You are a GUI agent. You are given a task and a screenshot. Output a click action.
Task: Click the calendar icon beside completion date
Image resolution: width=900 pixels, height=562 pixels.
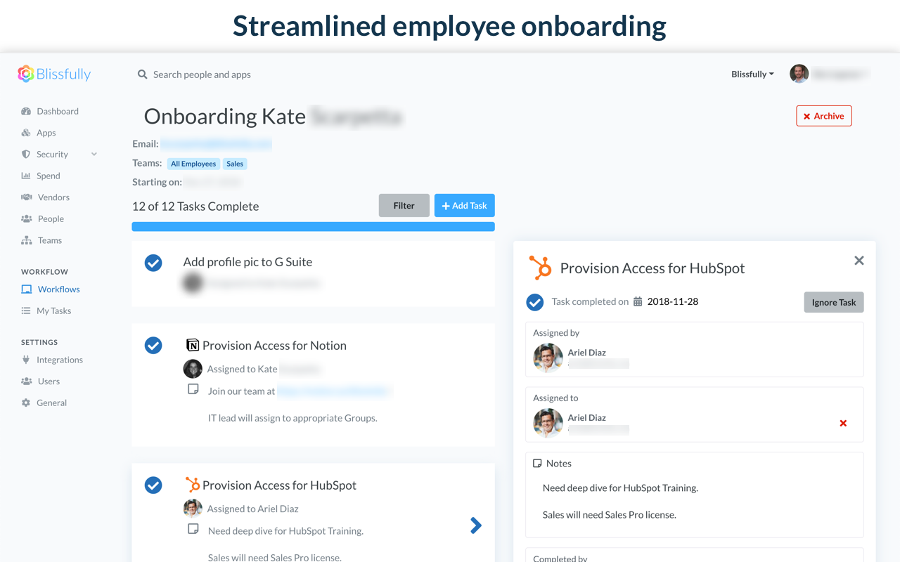[638, 301]
